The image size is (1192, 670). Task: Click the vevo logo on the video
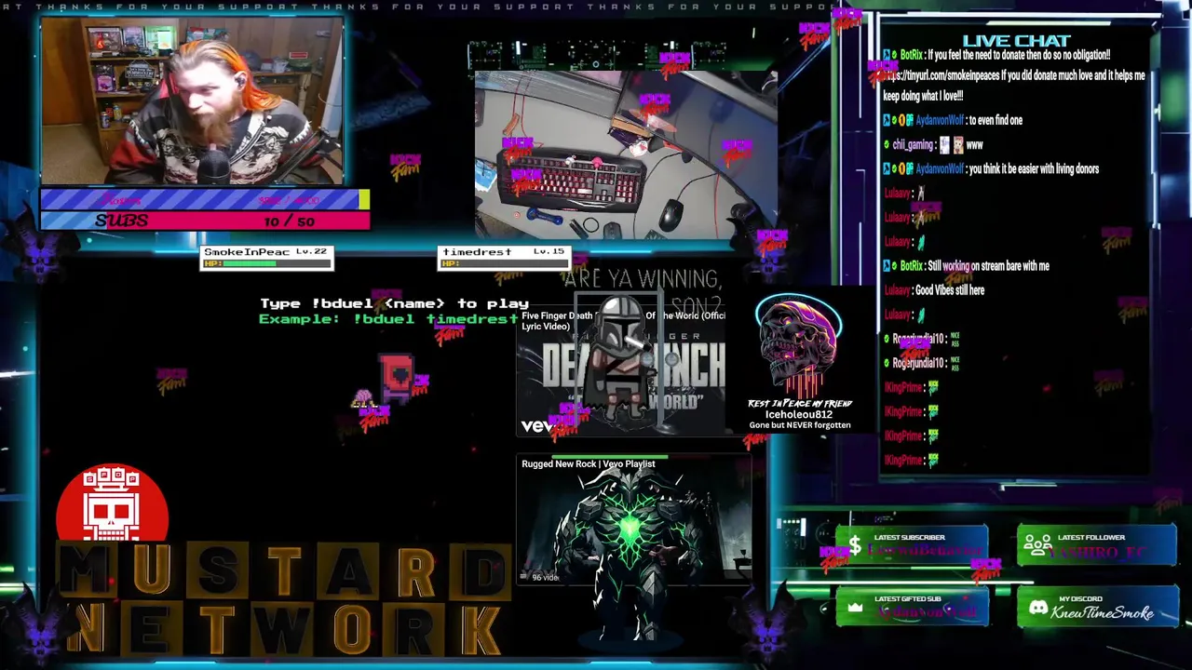(x=538, y=425)
